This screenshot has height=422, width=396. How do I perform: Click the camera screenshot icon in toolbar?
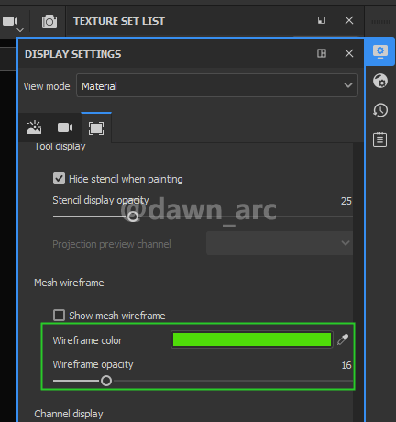click(x=49, y=21)
